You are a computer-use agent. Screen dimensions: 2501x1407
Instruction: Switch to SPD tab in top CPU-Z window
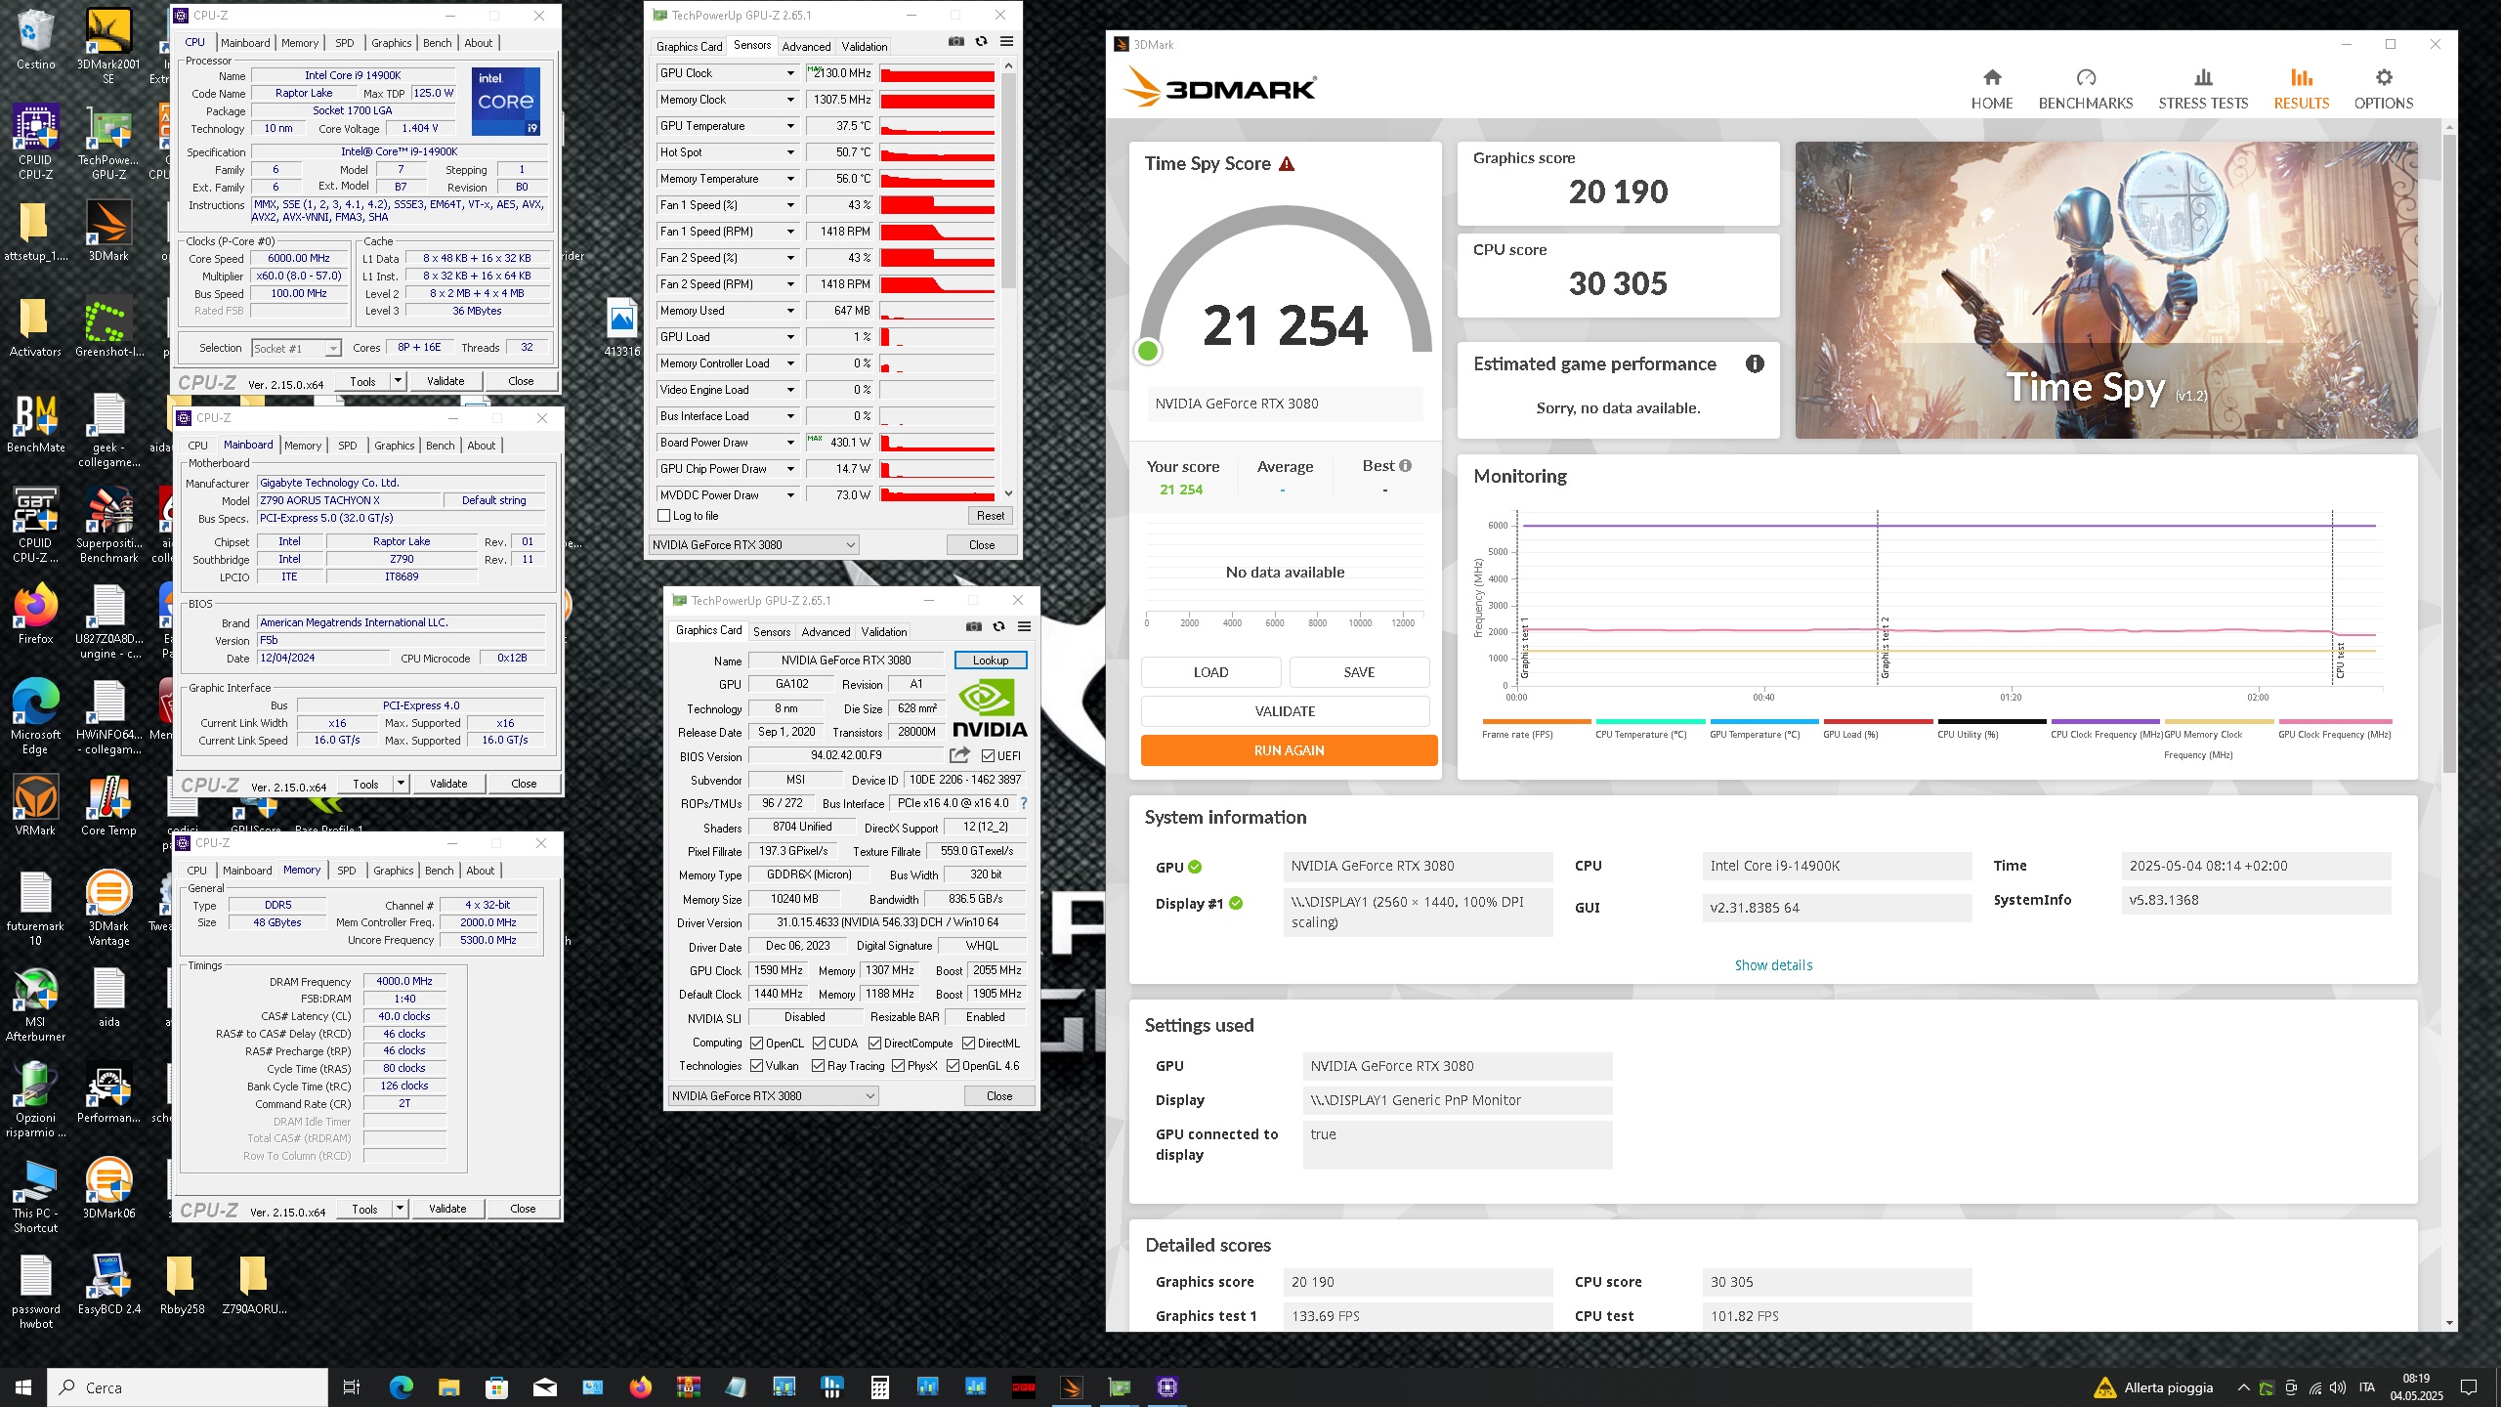(344, 43)
